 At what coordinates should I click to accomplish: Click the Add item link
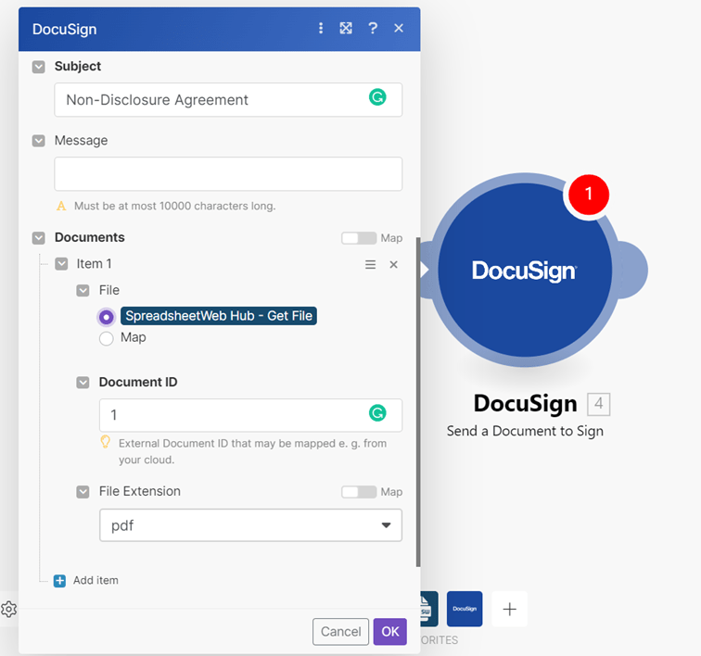point(96,580)
